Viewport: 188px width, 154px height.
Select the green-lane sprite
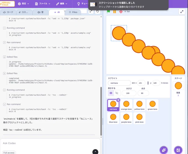coord(152,105)
